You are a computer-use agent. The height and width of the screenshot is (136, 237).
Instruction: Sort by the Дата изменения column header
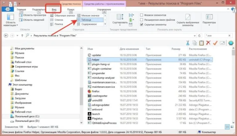[129, 49]
